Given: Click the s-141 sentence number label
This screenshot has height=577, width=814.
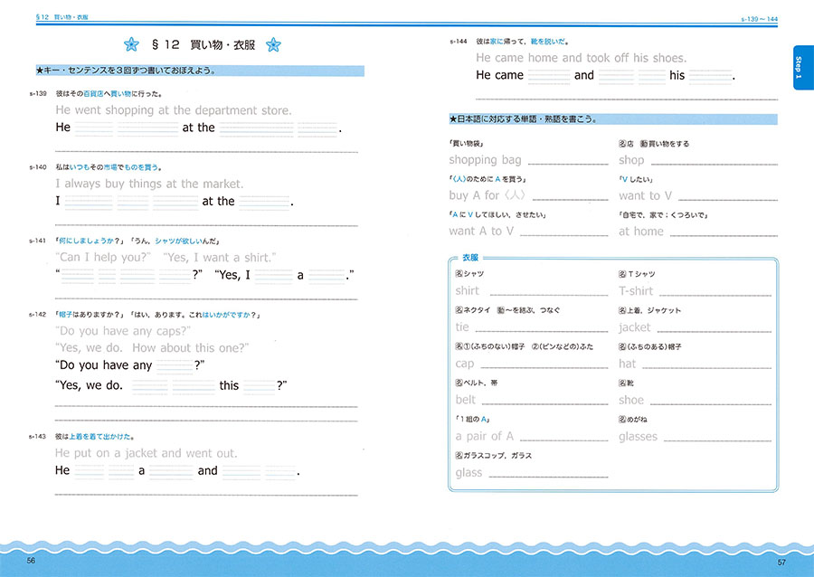Looking at the screenshot, I should coord(37,241).
